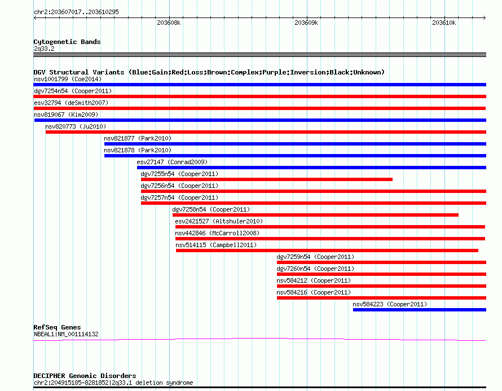
Task: Click the 203608k ruler label
Action: click(169, 23)
